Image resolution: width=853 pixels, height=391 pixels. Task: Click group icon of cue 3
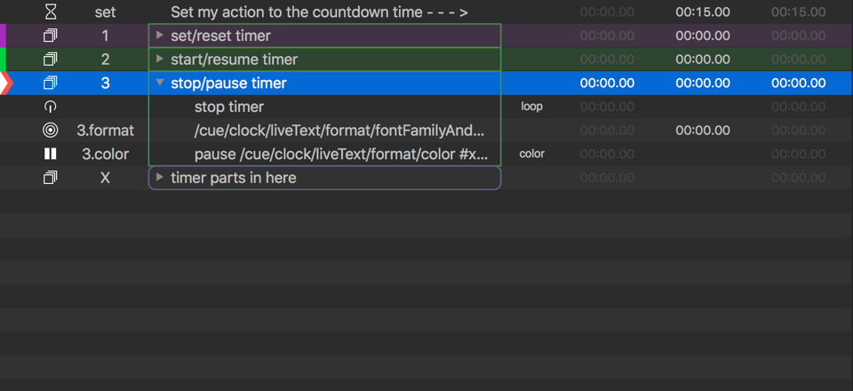[x=51, y=84]
